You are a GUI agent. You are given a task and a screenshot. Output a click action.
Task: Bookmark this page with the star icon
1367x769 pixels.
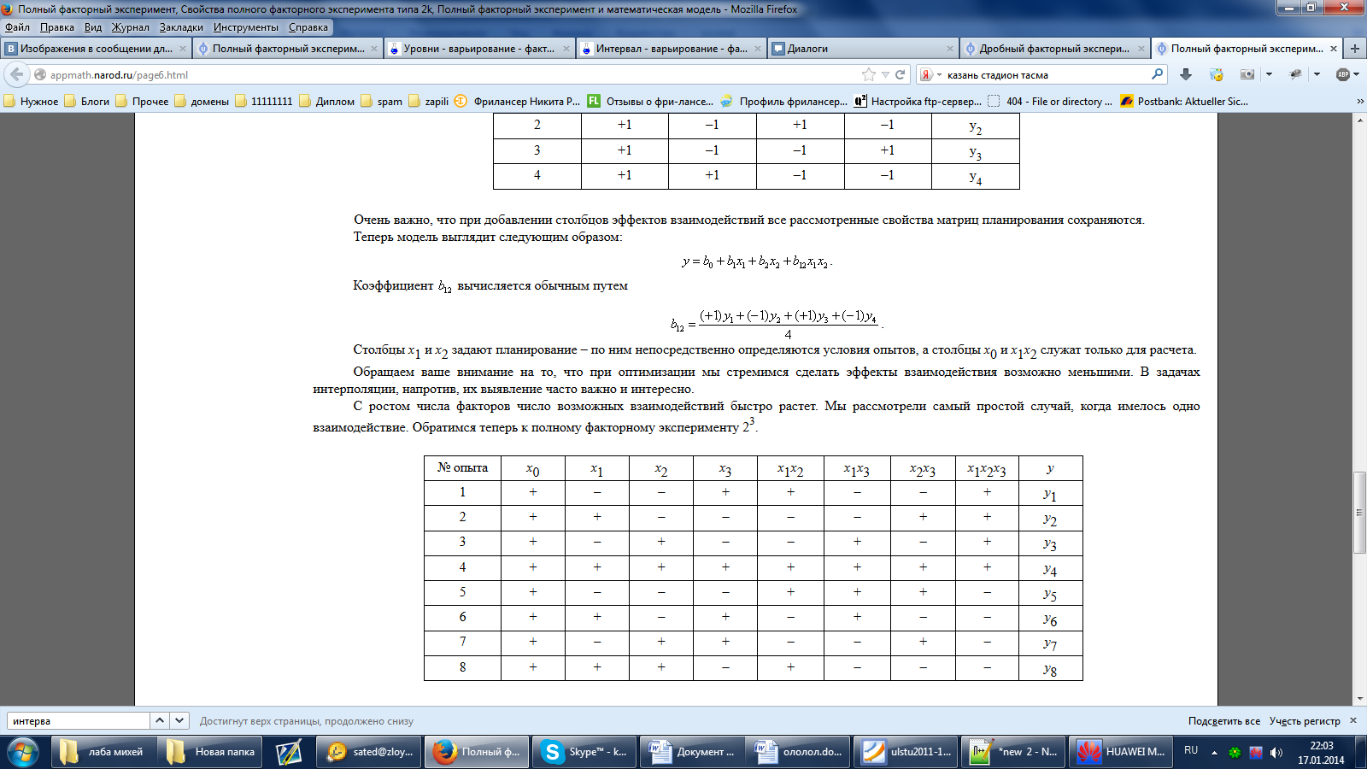[x=869, y=74]
